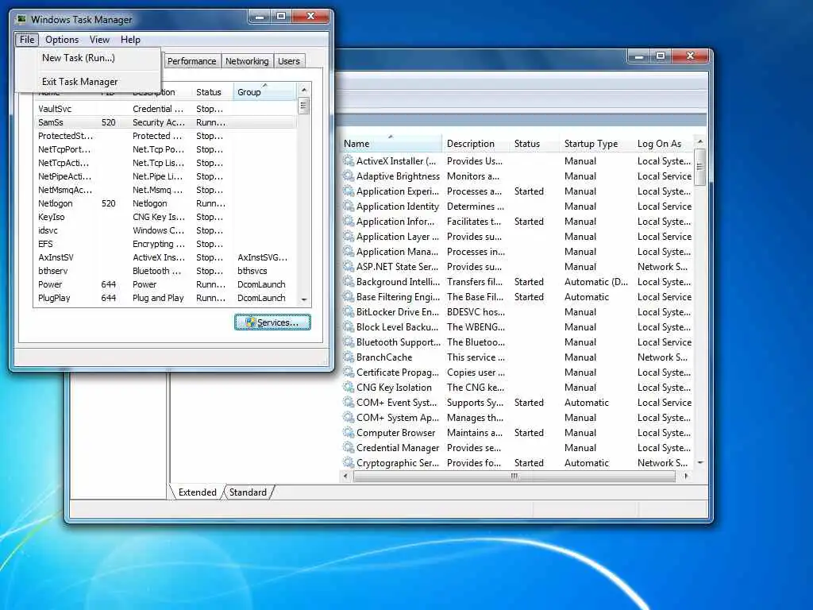This screenshot has height=610, width=813.
Task: Click the Services... button in Task Manager
Action: pyautogui.click(x=273, y=322)
